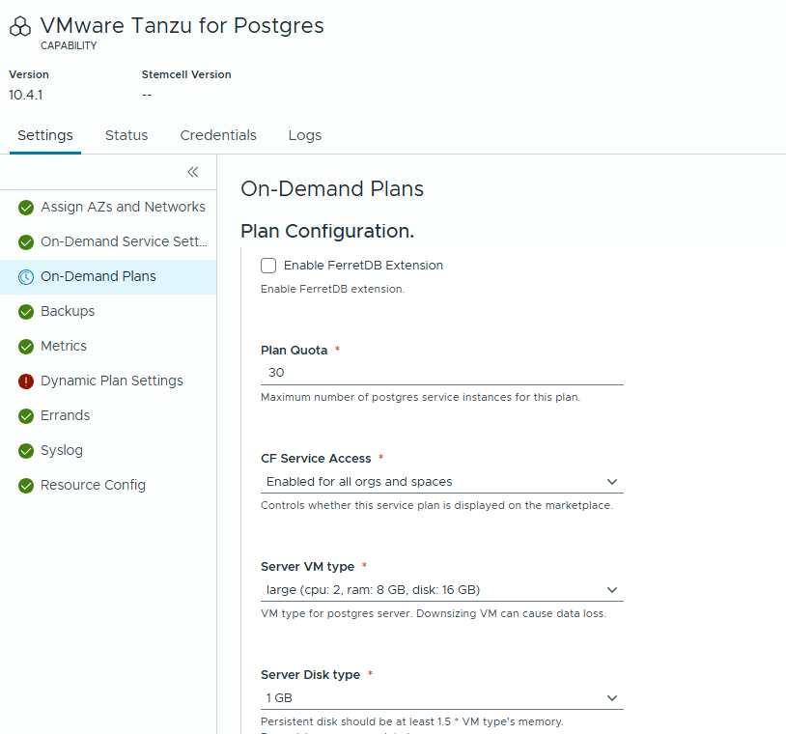Click green check icon beside Assign AZs and Networks
786x734 pixels.
coord(26,207)
